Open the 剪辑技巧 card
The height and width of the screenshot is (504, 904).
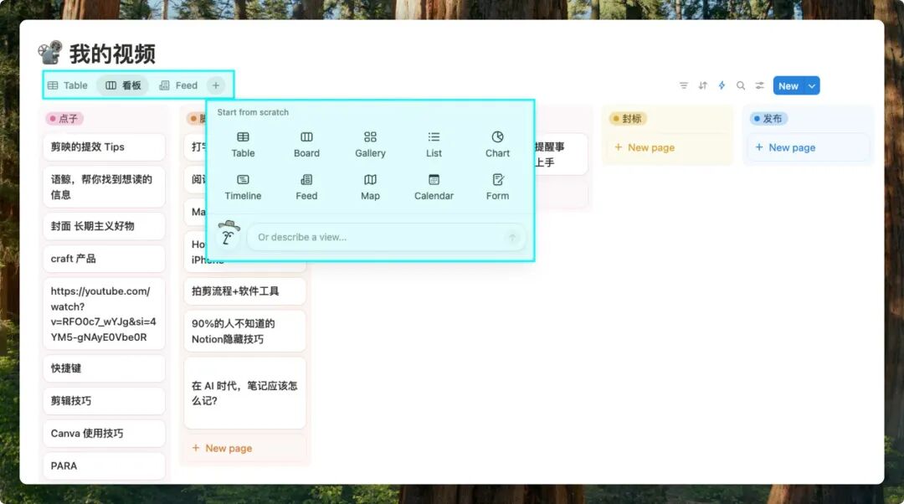tap(105, 401)
